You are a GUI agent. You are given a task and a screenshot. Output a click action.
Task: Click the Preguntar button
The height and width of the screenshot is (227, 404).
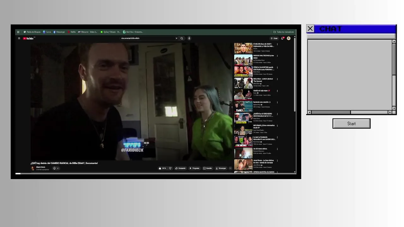click(x=194, y=168)
